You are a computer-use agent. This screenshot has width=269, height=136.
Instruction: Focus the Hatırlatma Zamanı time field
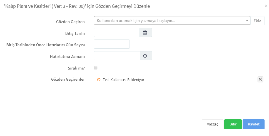pyautogui.click(x=117, y=56)
